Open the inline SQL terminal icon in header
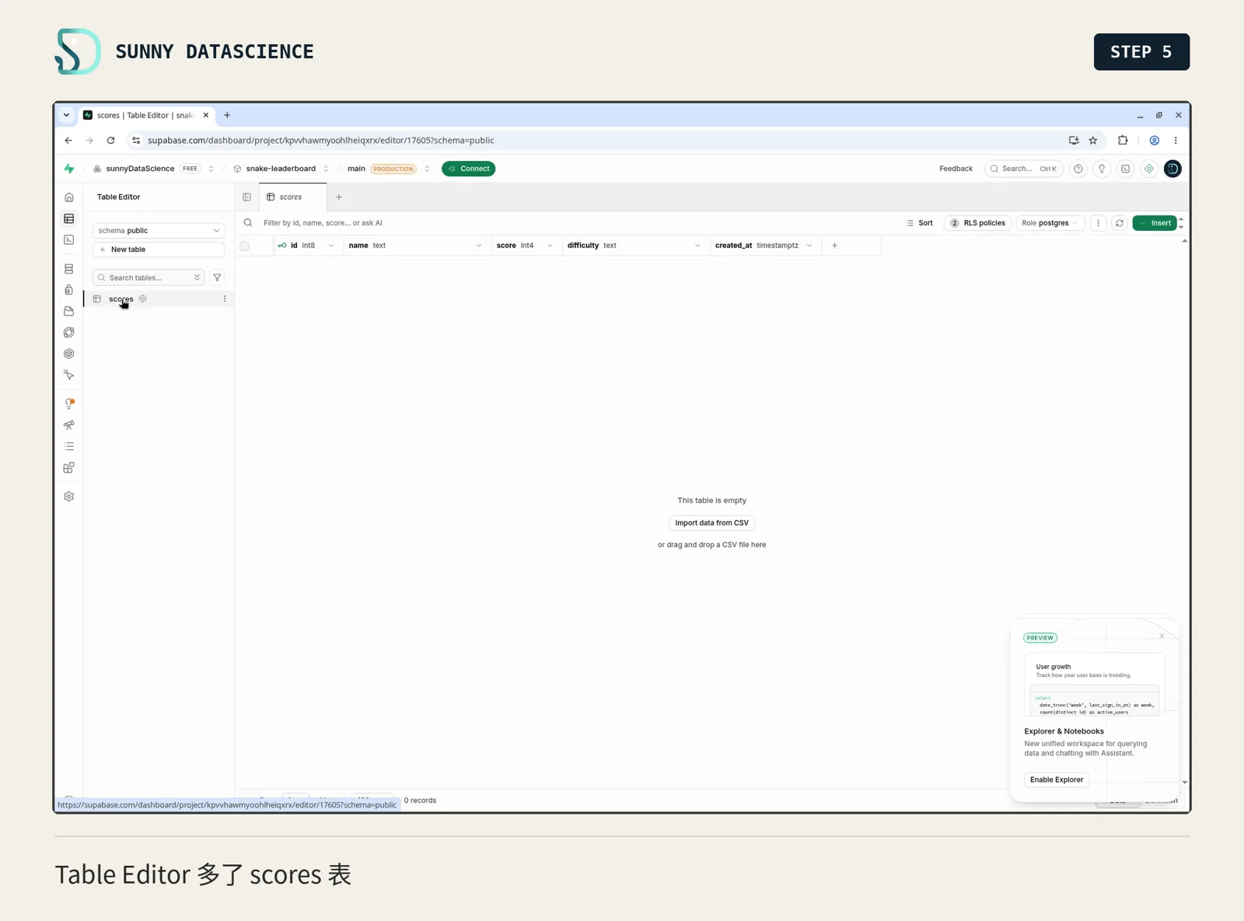The image size is (1244, 921). [1125, 169]
